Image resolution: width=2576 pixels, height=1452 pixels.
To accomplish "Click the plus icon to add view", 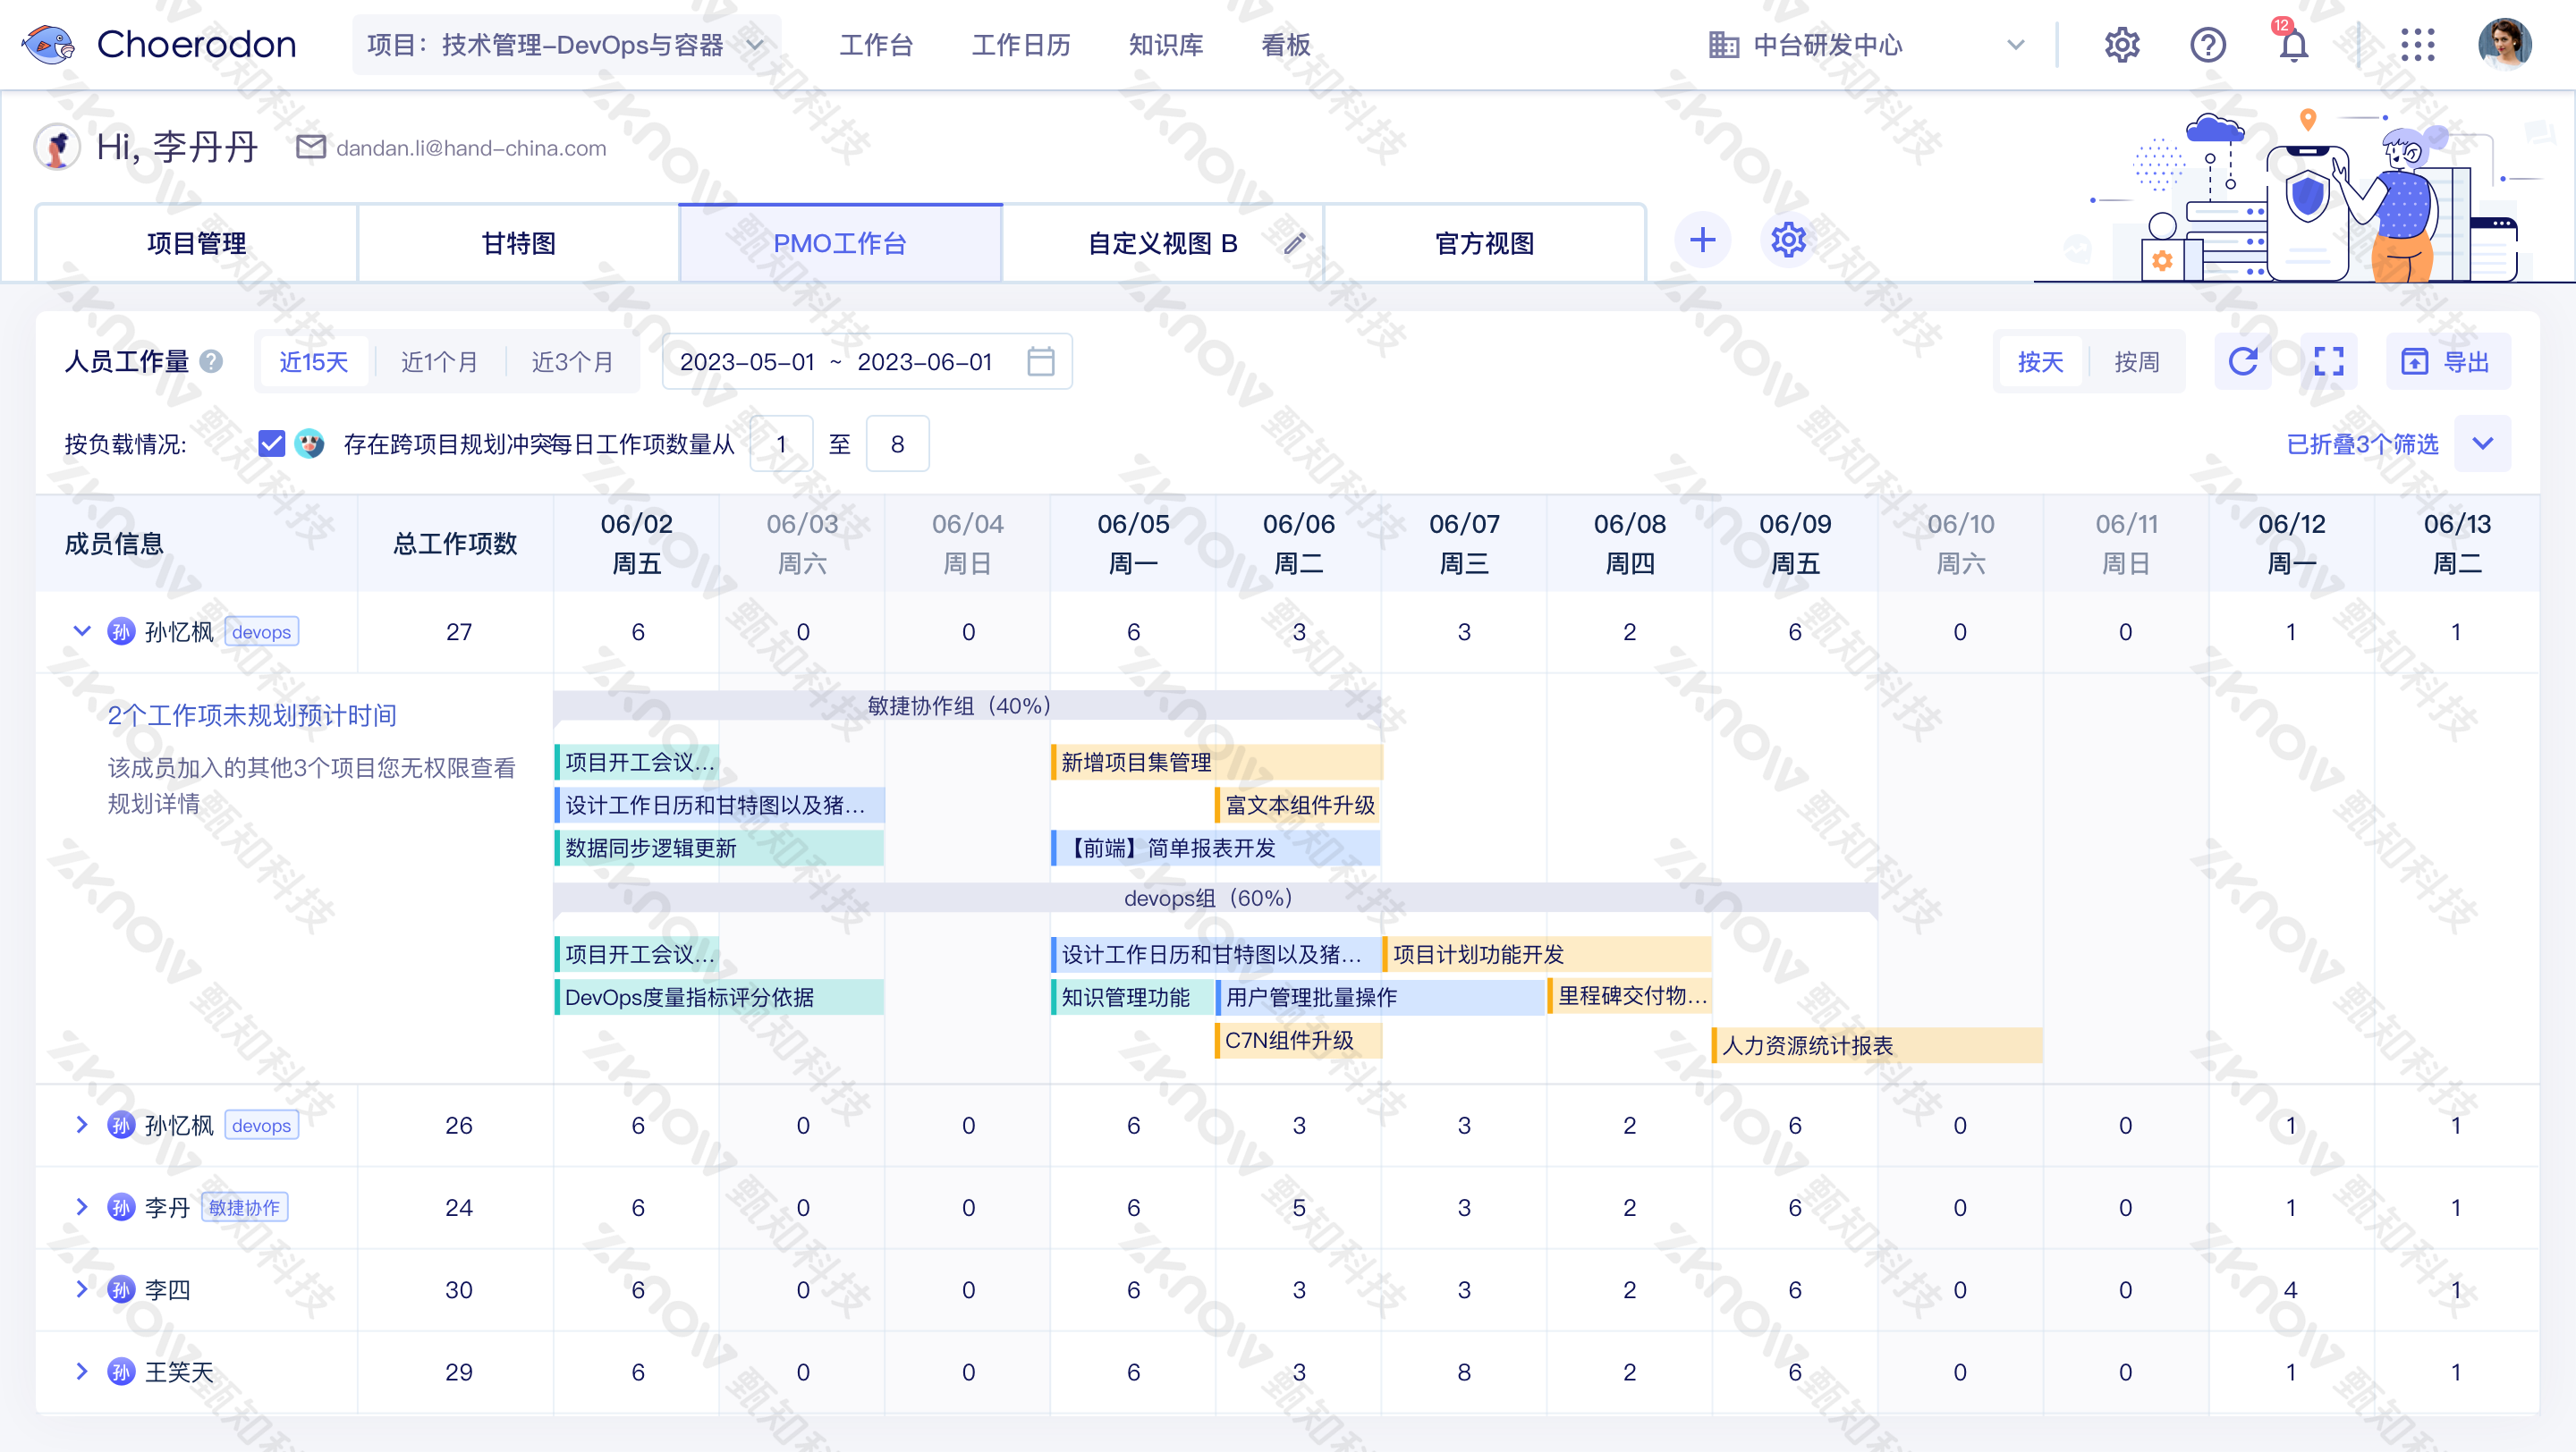I will coord(1702,241).
